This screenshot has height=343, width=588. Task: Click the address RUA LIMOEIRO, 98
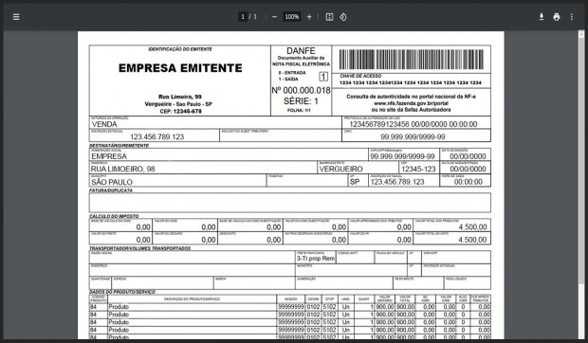[x=122, y=169]
